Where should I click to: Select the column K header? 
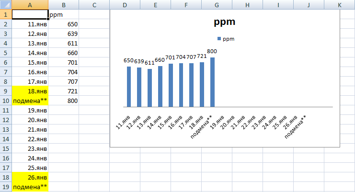(x=339, y=5)
